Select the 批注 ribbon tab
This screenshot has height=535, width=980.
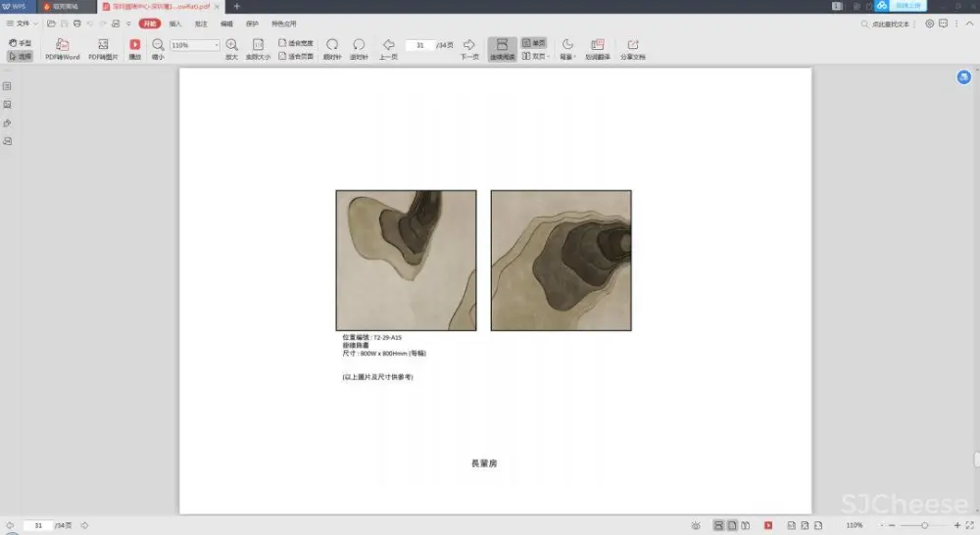click(x=201, y=24)
